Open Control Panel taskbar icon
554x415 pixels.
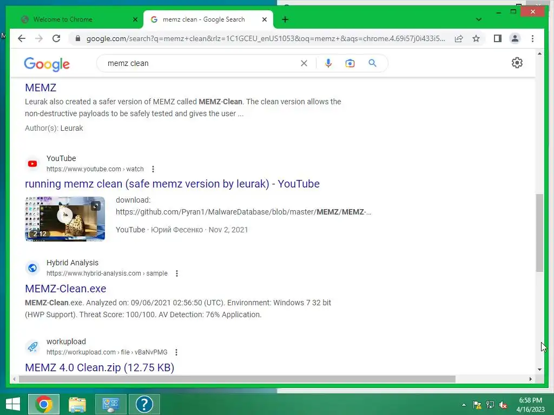[x=110, y=404]
